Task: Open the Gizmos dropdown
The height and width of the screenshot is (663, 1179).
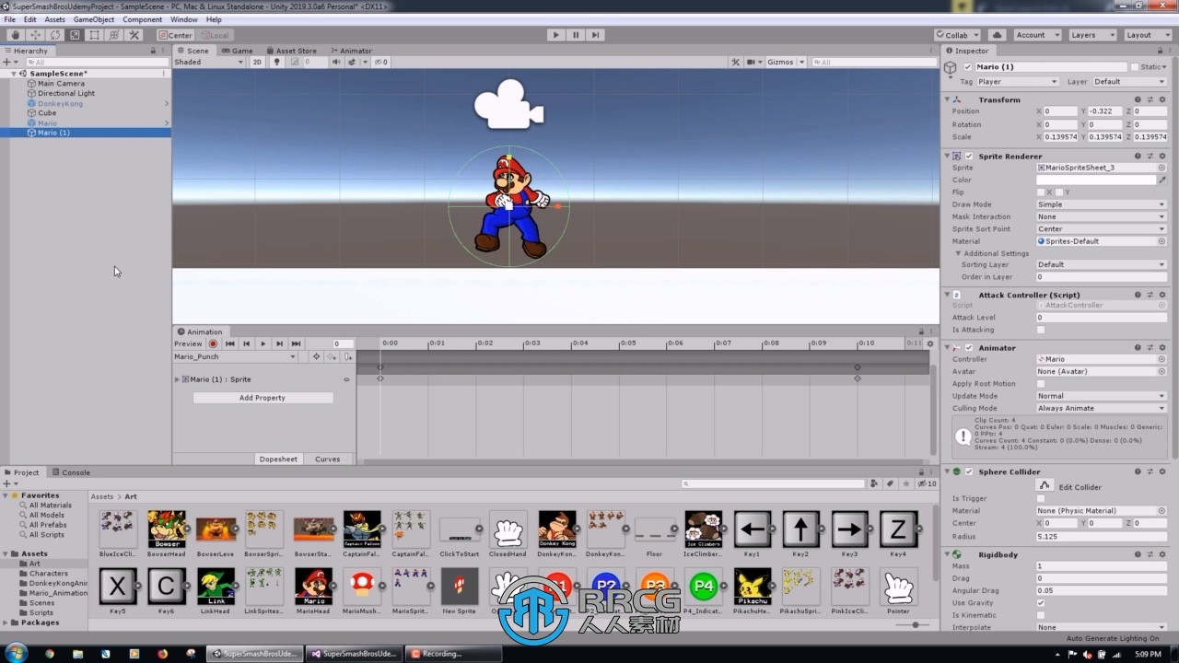Action: 786,62
